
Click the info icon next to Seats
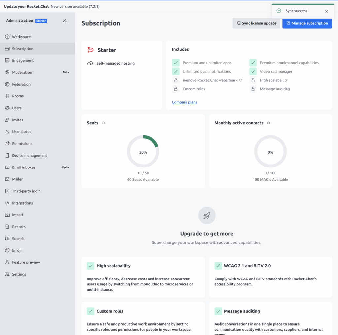[x=103, y=123]
